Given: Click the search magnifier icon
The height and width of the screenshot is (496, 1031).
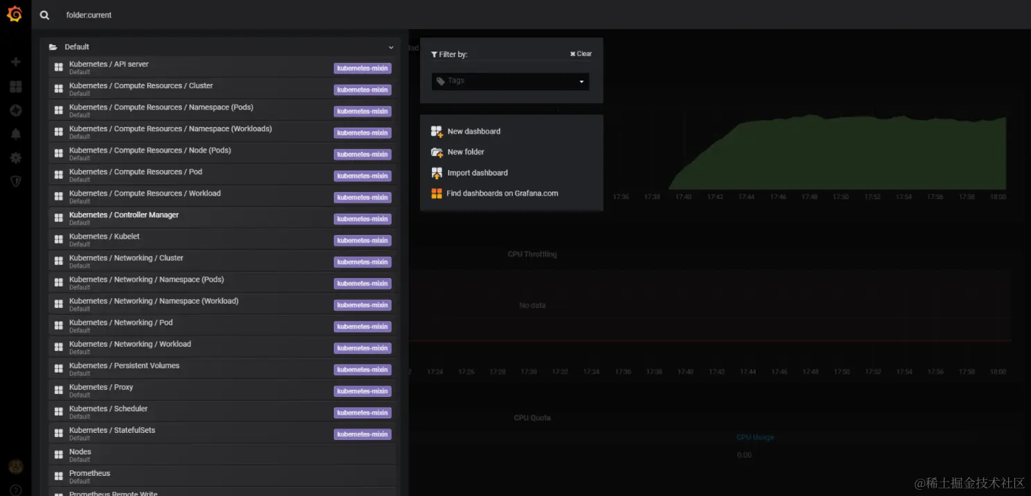Looking at the screenshot, I should tap(44, 15).
